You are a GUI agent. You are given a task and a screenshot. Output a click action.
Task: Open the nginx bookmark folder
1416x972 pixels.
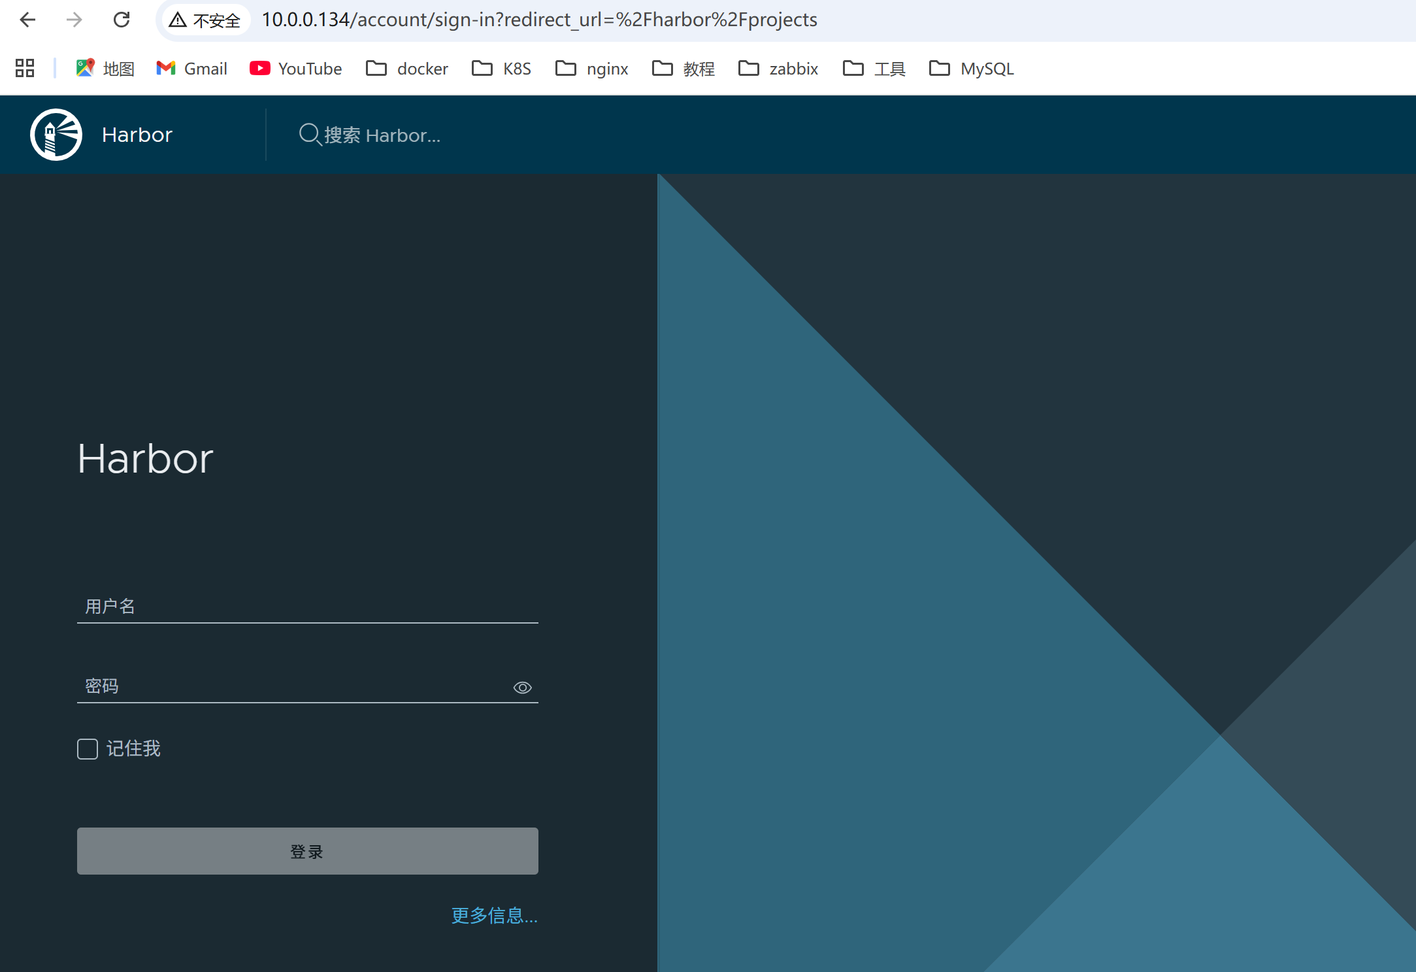pyautogui.click(x=591, y=68)
